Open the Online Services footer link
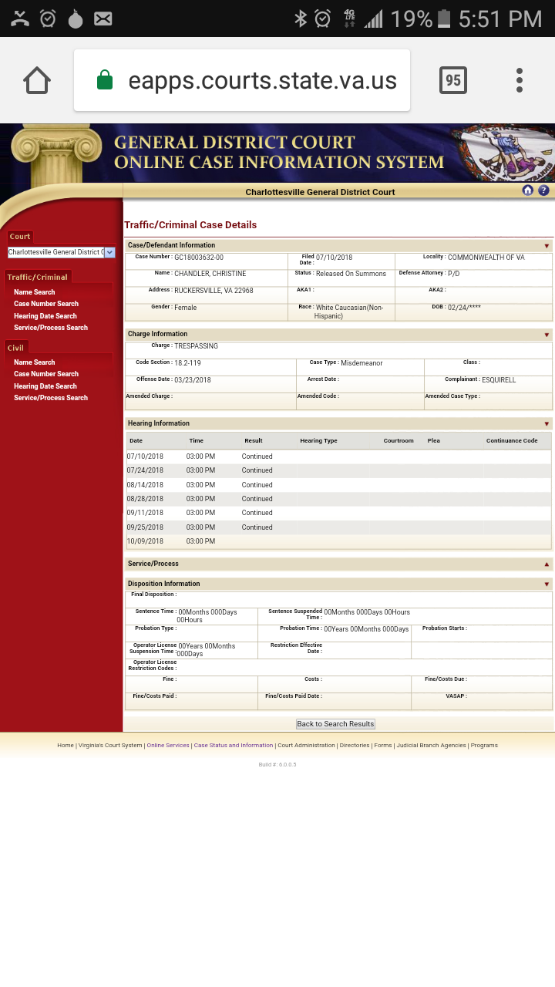Screen dimensions: 555x987 168,746
